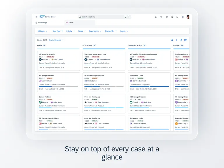Click the Search everything field
The width and height of the screenshot is (224, 168).
click(x=104, y=17)
